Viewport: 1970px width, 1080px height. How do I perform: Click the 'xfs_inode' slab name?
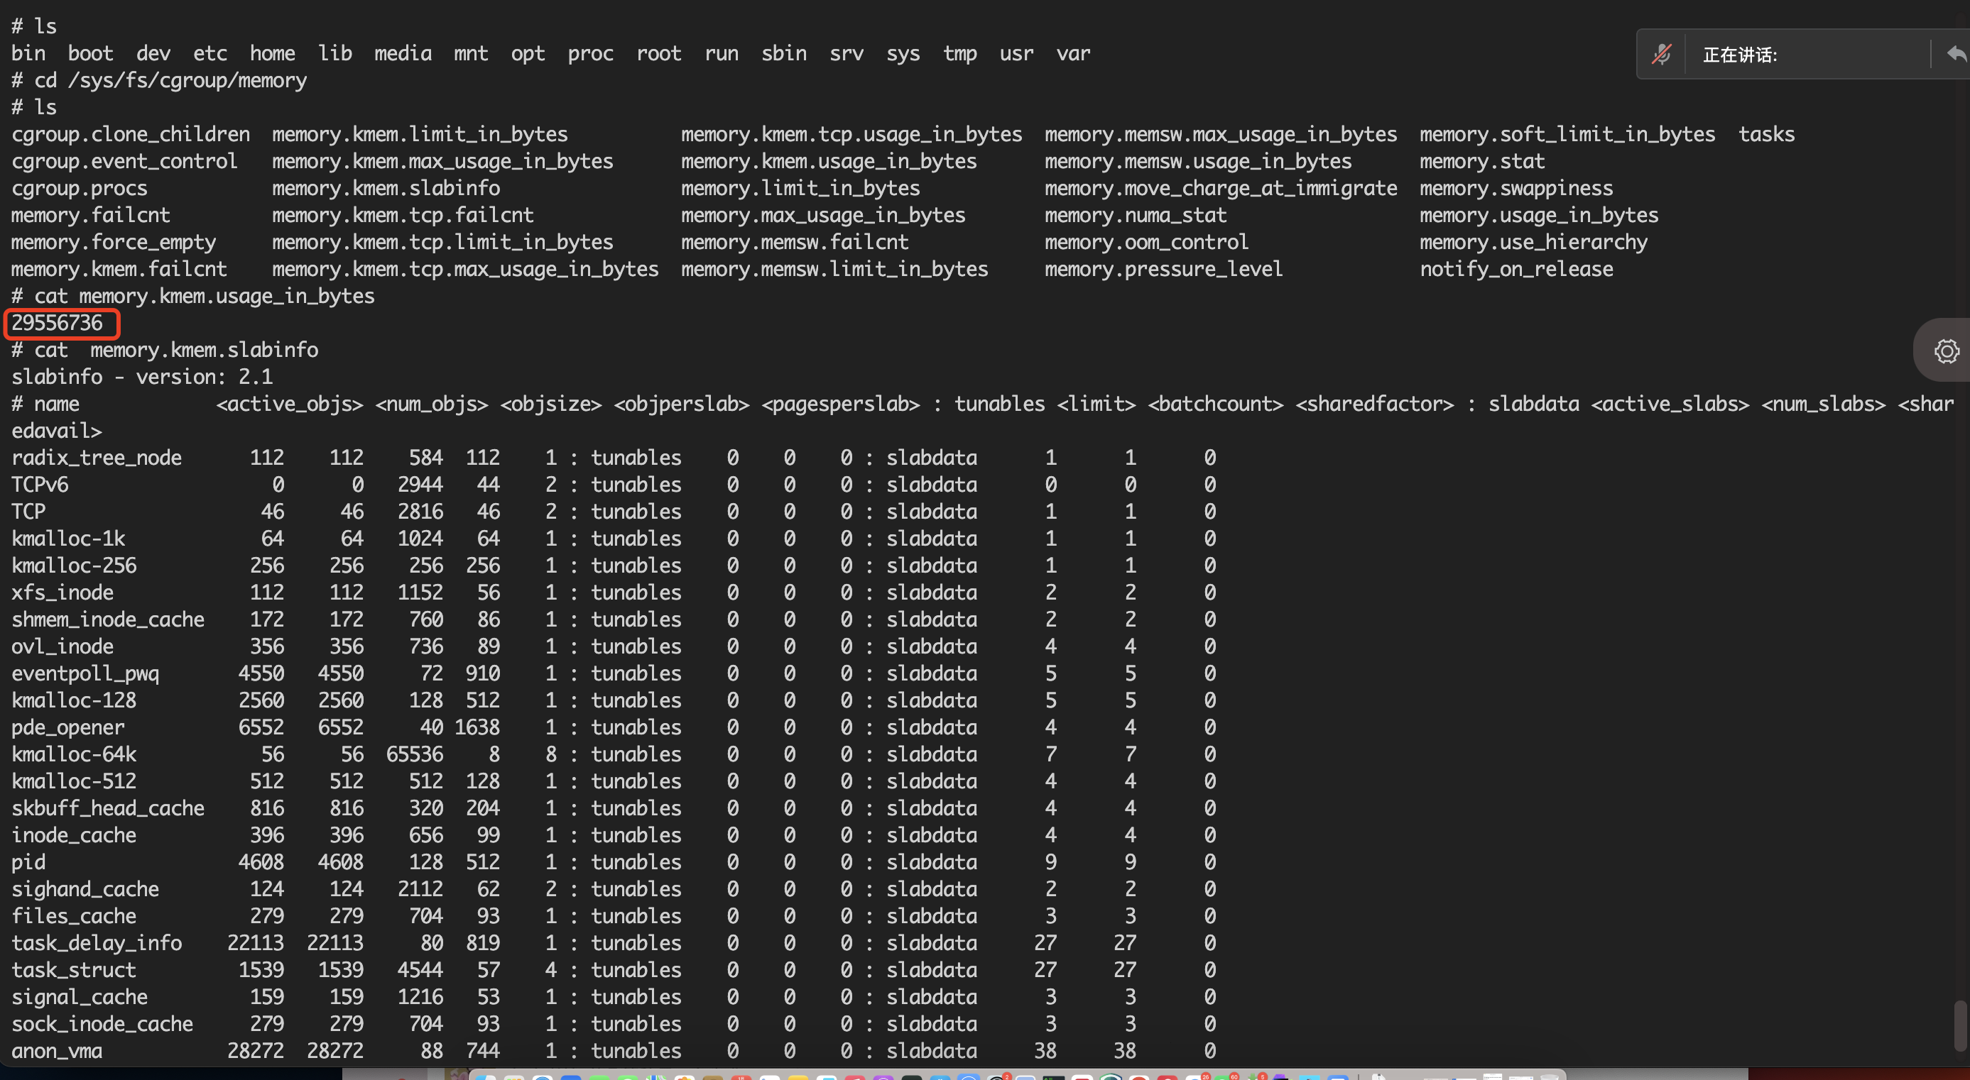tap(62, 593)
